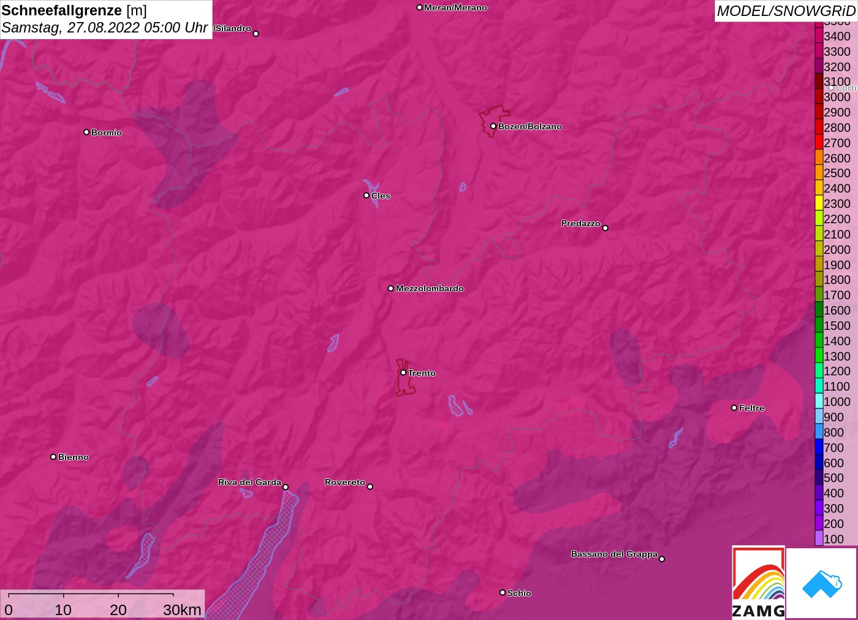Click the ZAMG rainbow logo
Screen dimensions: 858x620
[758, 583]
